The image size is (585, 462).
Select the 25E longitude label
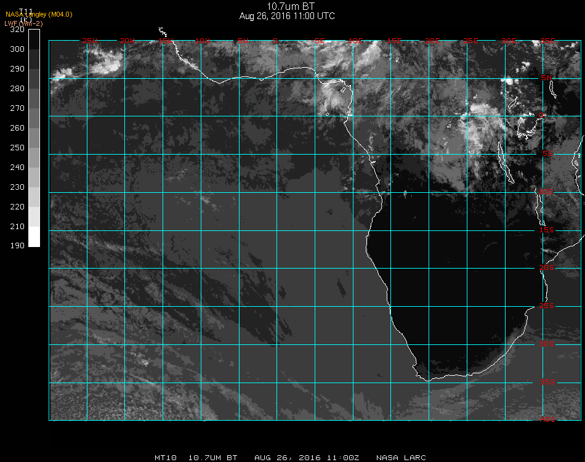pyautogui.click(x=470, y=41)
